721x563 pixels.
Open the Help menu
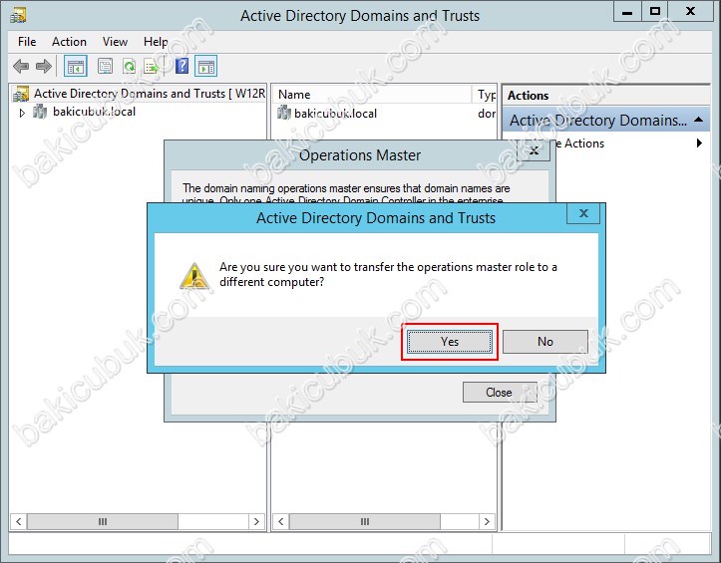[156, 42]
